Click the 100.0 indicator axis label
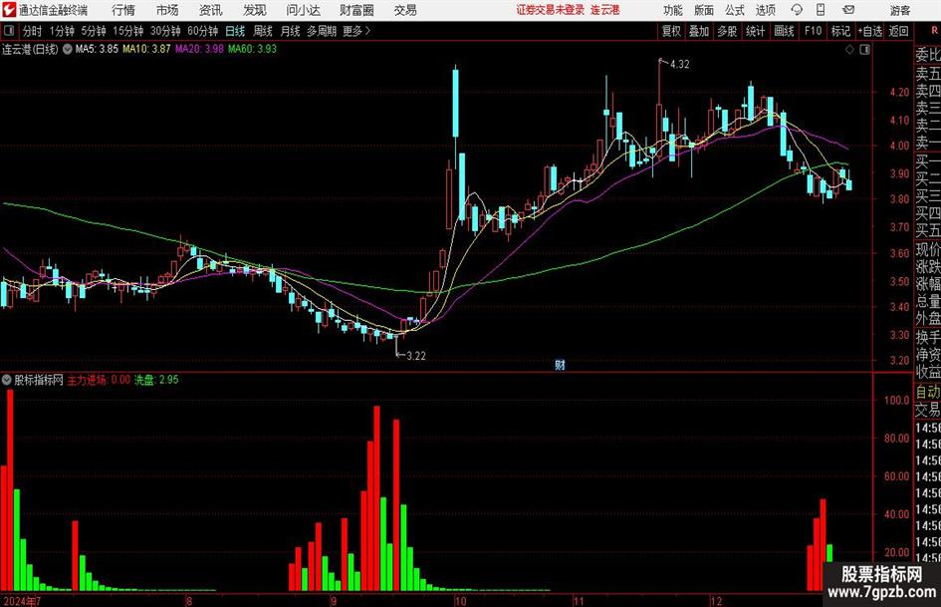The width and height of the screenshot is (941, 607). tap(897, 401)
